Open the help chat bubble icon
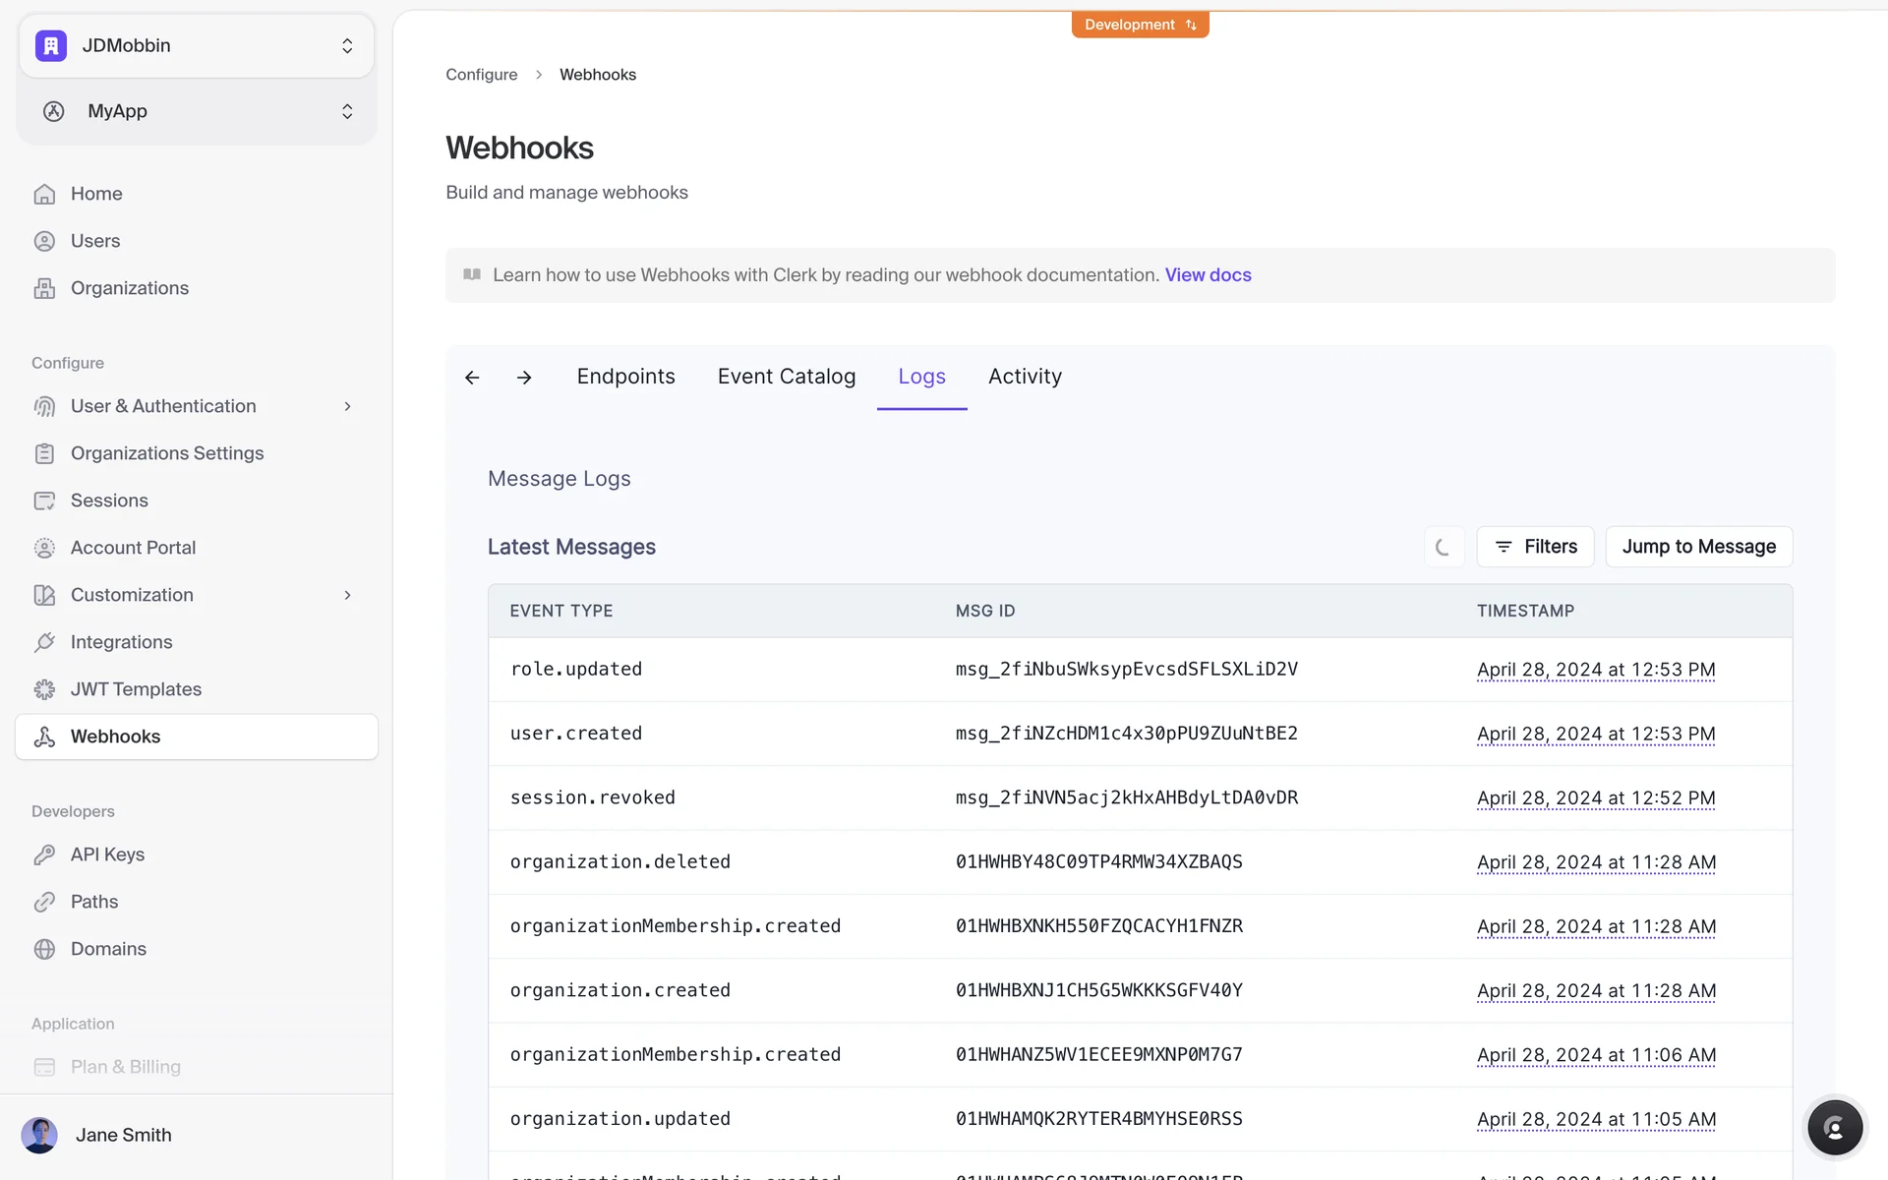Viewport: 1888px width, 1180px height. tap(1834, 1128)
